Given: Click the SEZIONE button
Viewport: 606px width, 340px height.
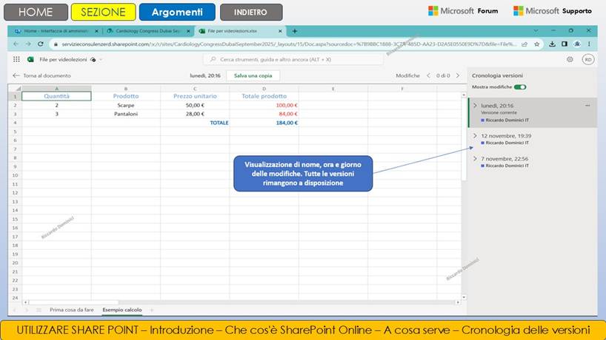Looking at the screenshot, I should (103, 12).
